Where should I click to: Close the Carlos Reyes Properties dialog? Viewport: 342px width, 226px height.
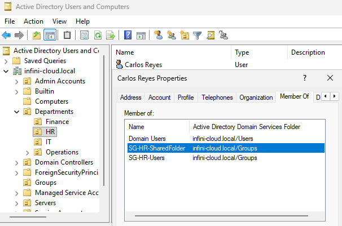330,78
